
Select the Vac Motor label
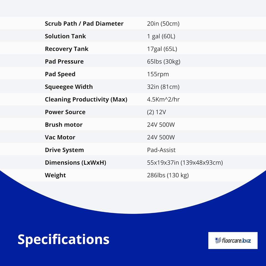pyautogui.click(x=60, y=137)
